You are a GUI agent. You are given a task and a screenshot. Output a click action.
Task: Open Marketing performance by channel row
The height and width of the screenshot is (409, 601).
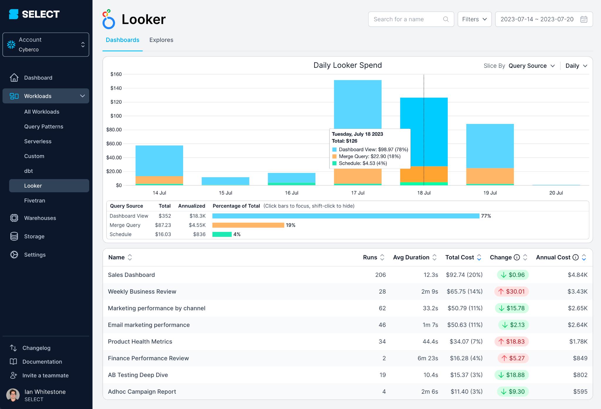pos(347,308)
